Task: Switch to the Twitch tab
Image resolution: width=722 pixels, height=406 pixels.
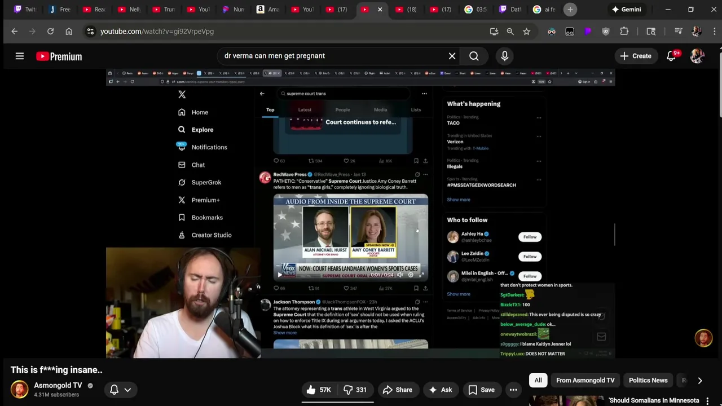Action: pyautogui.click(x=24, y=10)
